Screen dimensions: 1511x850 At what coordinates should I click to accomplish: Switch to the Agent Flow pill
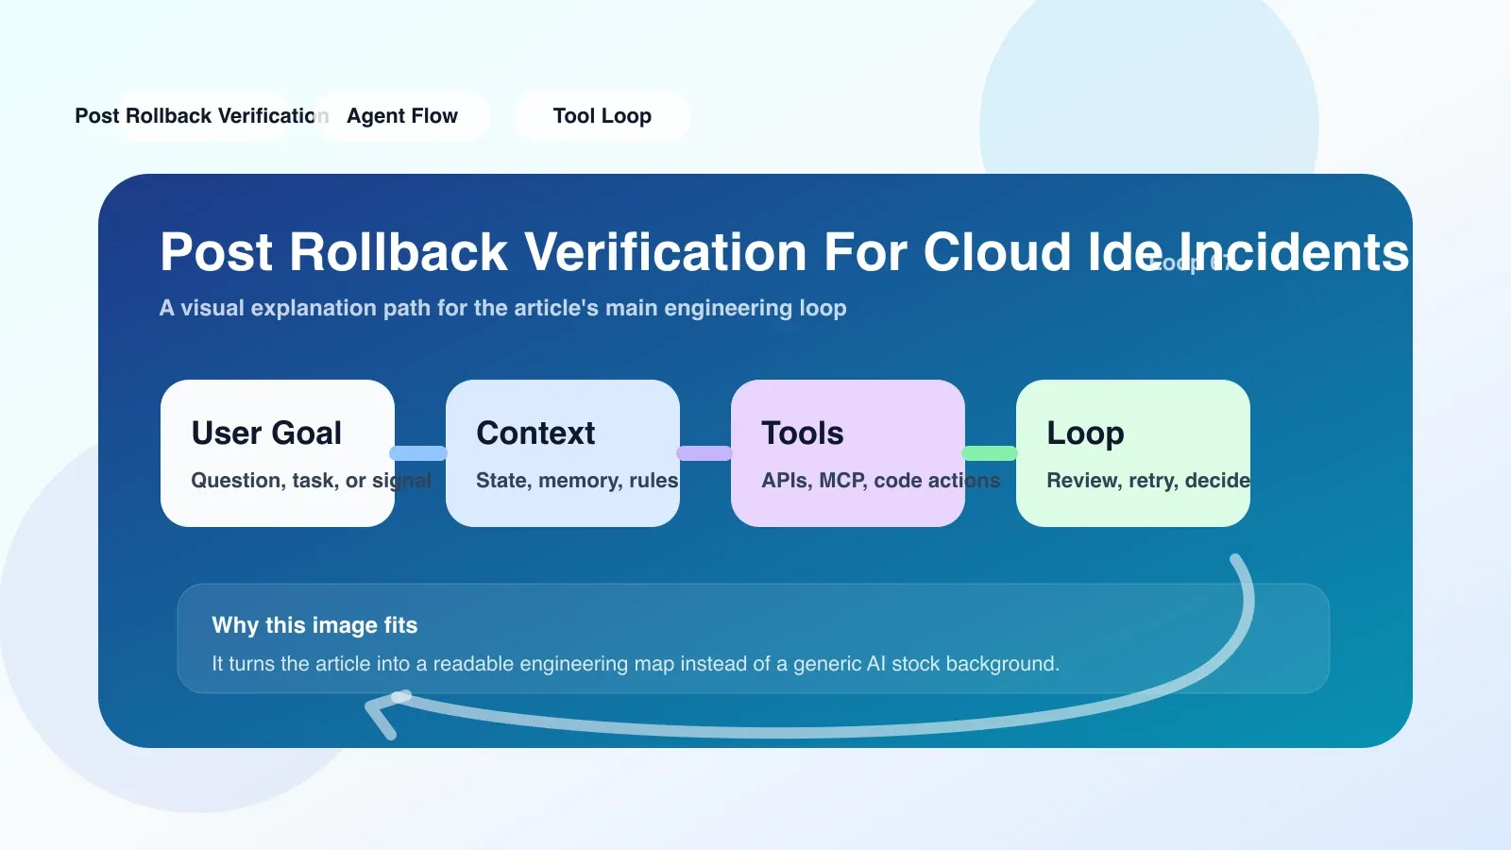[x=402, y=116]
